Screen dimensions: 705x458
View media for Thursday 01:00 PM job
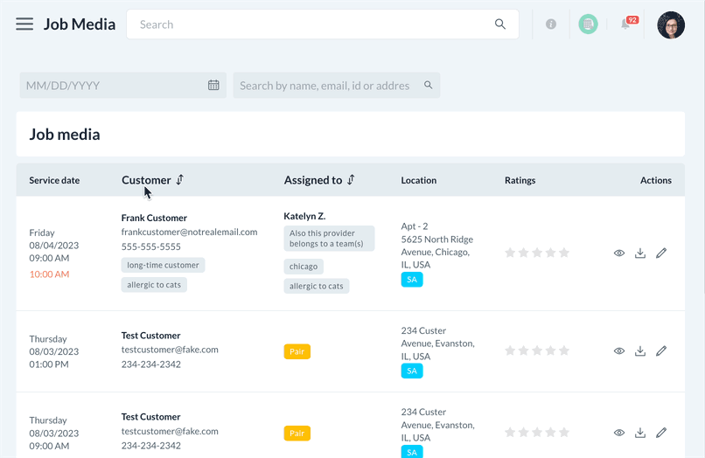tap(619, 351)
